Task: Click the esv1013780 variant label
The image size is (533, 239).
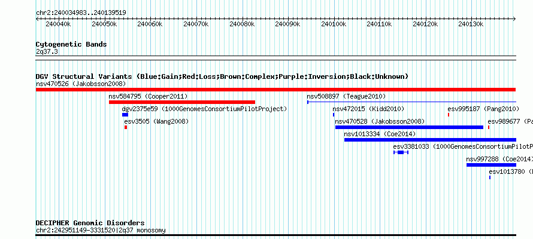Action: pyautogui.click(x=511, y=171)
